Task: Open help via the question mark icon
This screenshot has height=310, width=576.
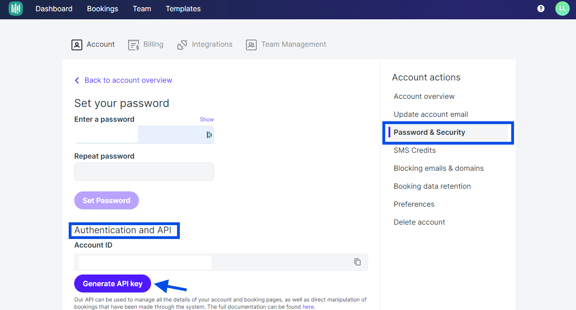Action: pos(540,8)
